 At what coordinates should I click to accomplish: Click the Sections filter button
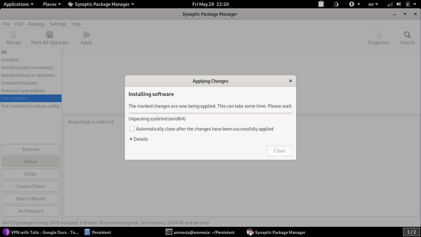coord(31,149)
